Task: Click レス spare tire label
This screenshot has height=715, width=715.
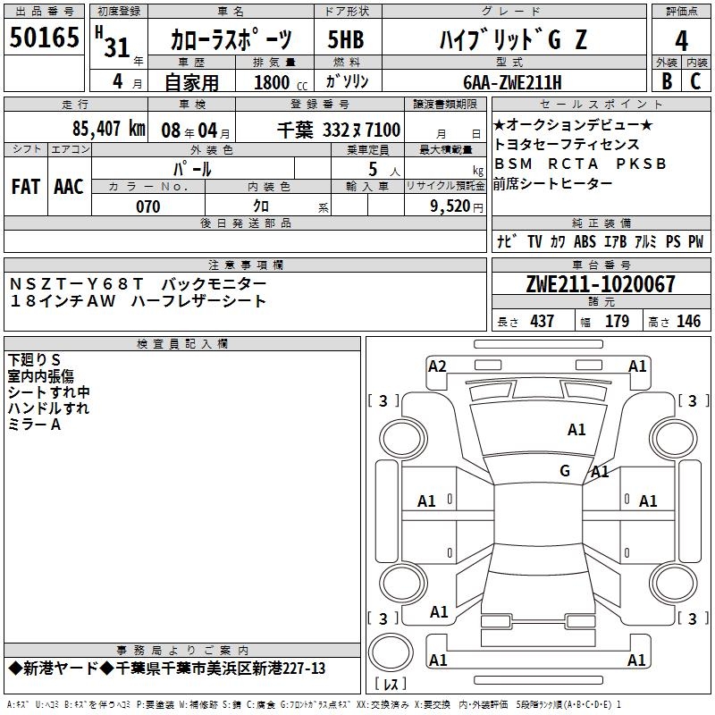Action: pyautogui.click(x=391, y=684)
